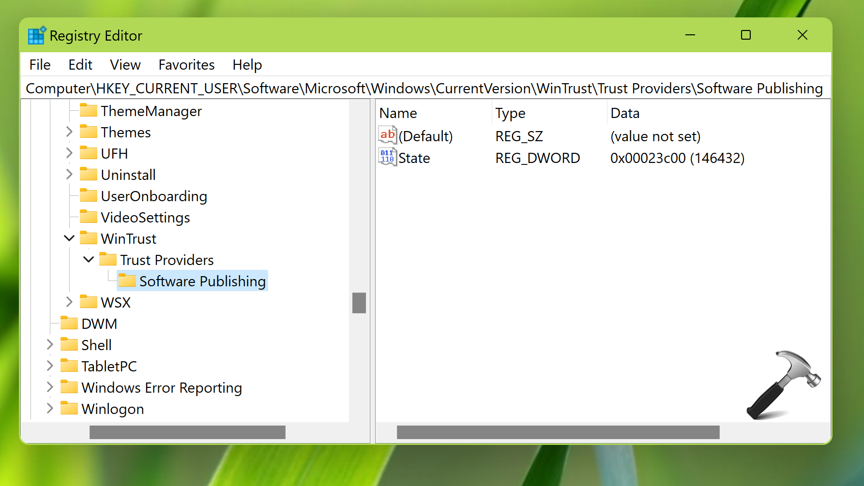Expand the Winlogon key

point(50,409)
